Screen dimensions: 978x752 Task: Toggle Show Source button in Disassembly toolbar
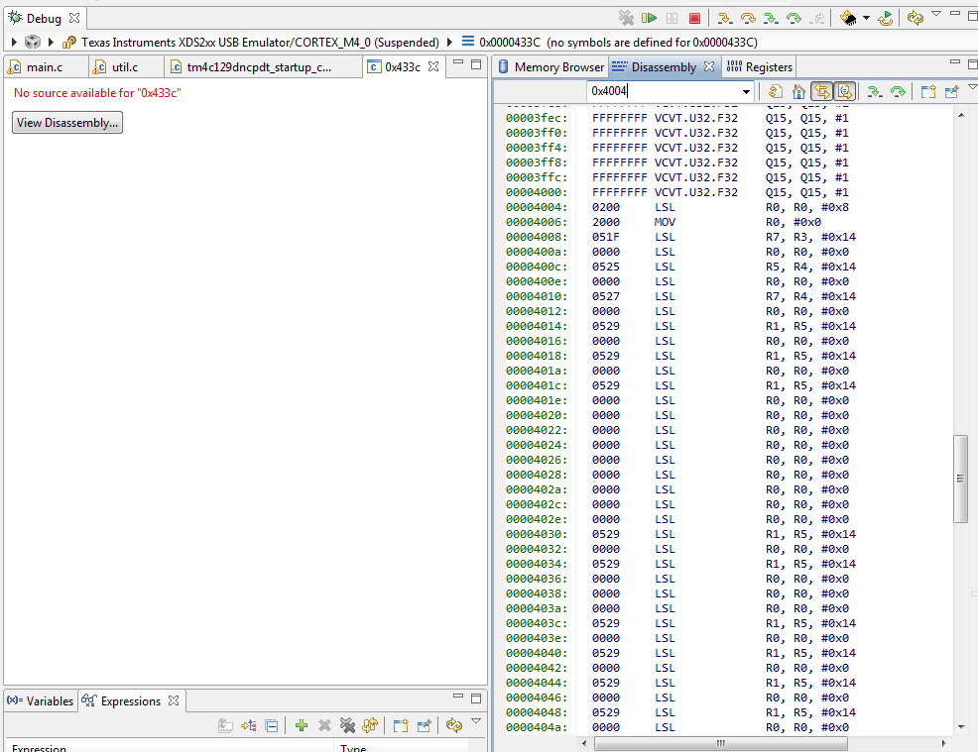point(844,91)
